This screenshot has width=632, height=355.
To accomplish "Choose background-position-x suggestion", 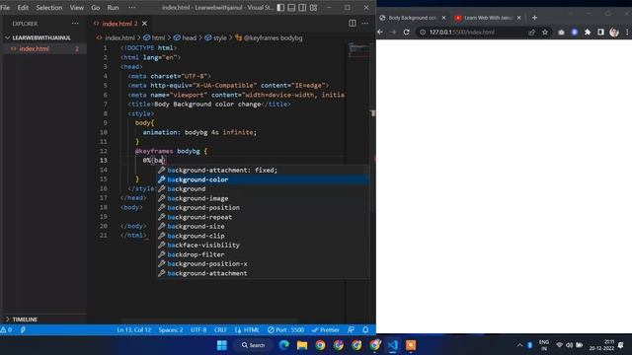I will (x=263, y=263).
